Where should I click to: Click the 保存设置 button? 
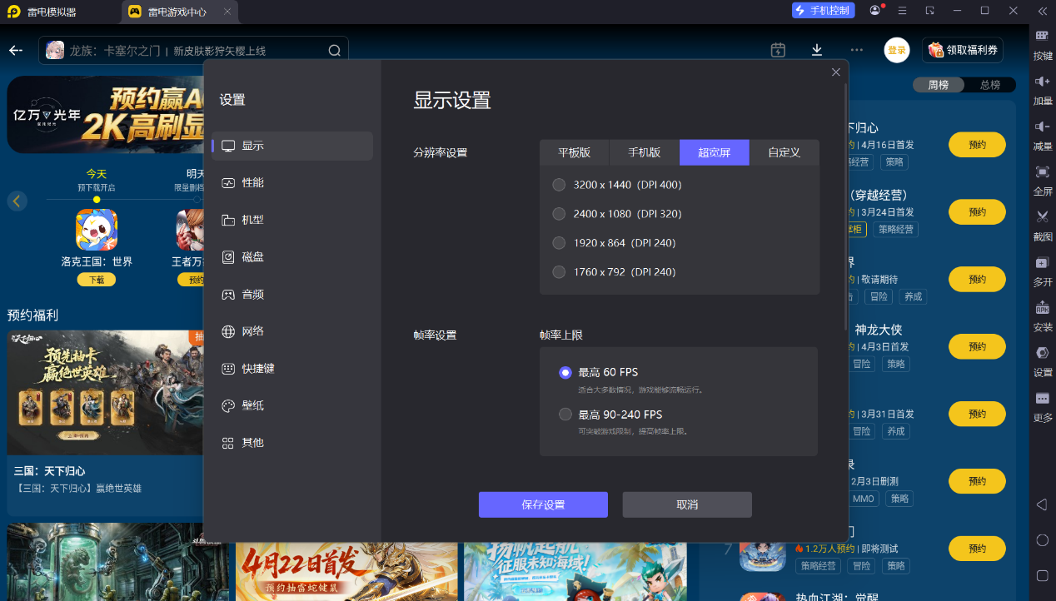point(543,504)
